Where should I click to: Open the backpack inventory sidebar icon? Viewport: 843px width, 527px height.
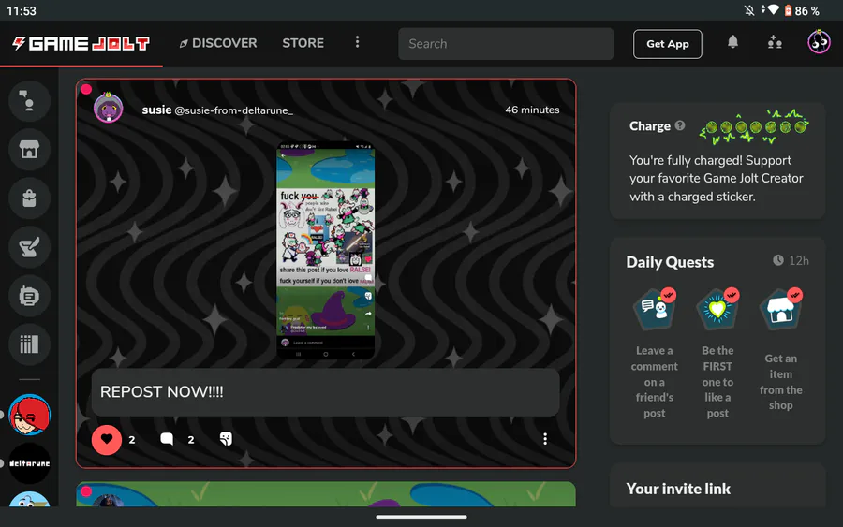(x=30, y=198)
